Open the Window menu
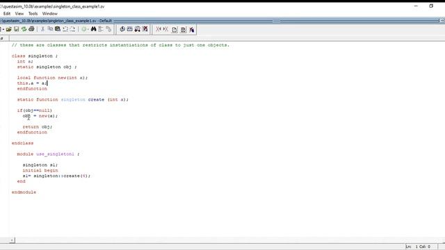445x250 pixels. click(x=49, y=14)
